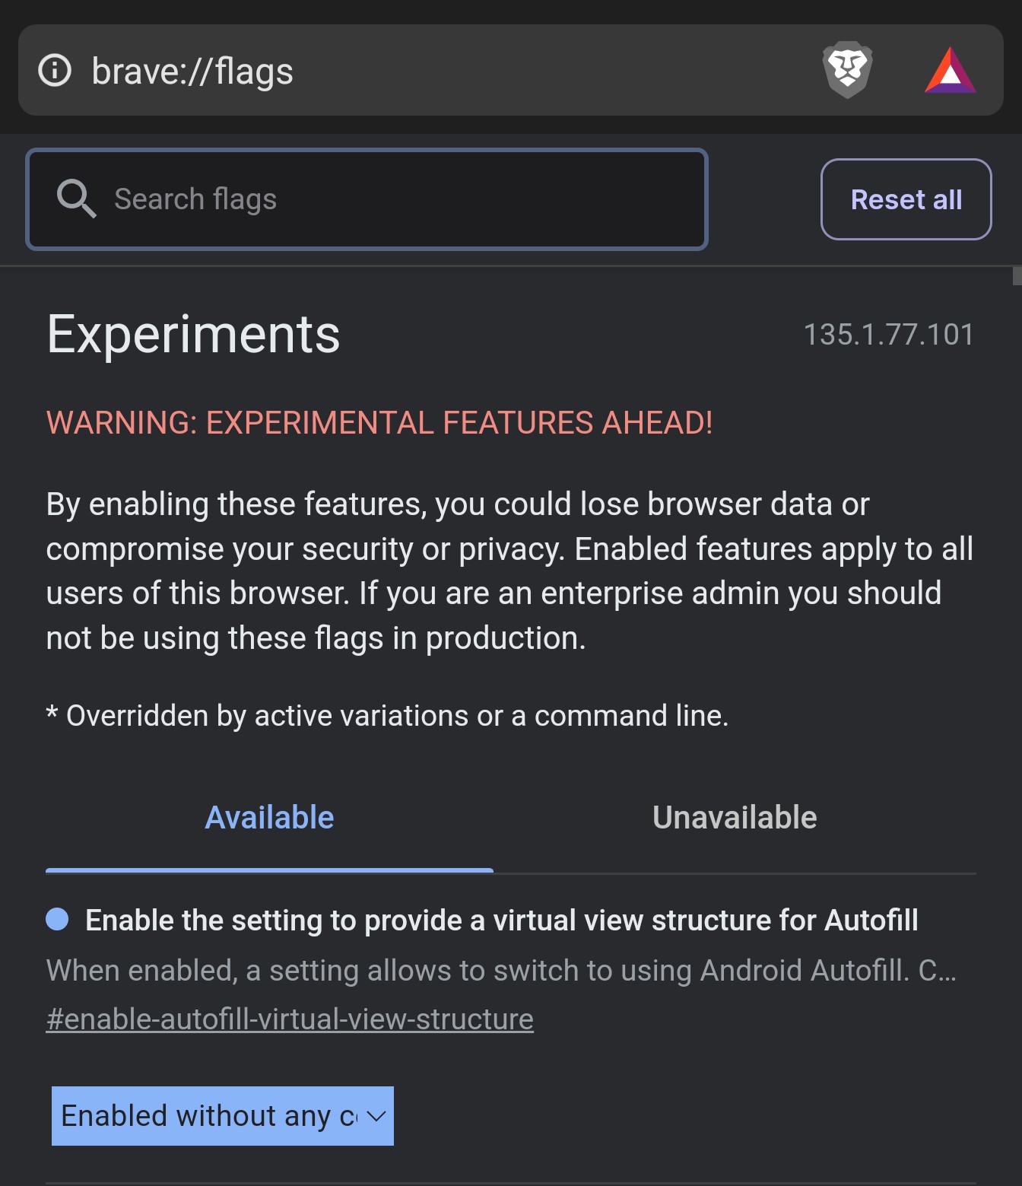Click the brave://flags address text

coord(192,72)
